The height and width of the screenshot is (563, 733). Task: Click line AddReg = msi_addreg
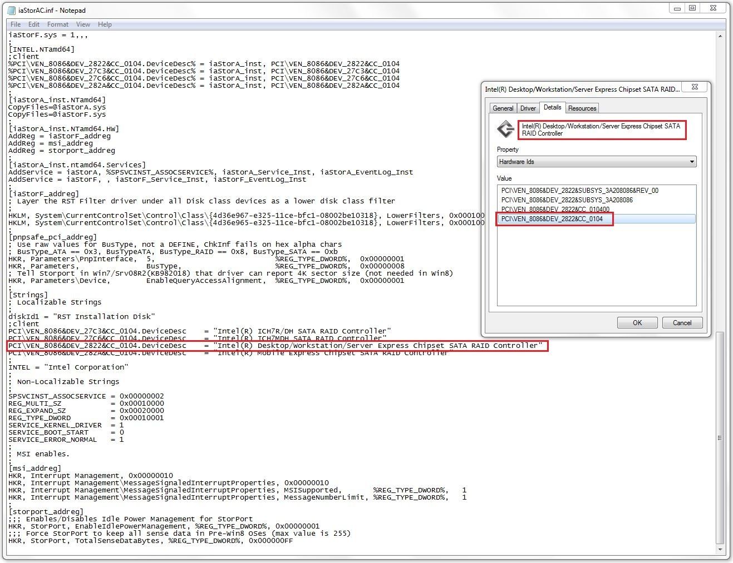tap(50, 143)
